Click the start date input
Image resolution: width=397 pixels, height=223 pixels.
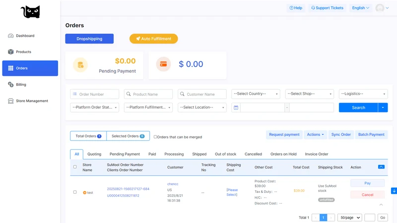[x=263, y=108]
